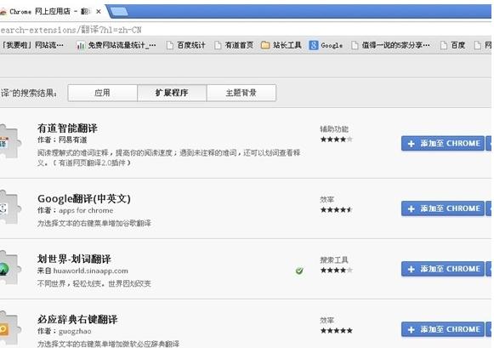Open the 有道首页 bookmark
Viewport: 494px width, 348px height.
point(234,45)
